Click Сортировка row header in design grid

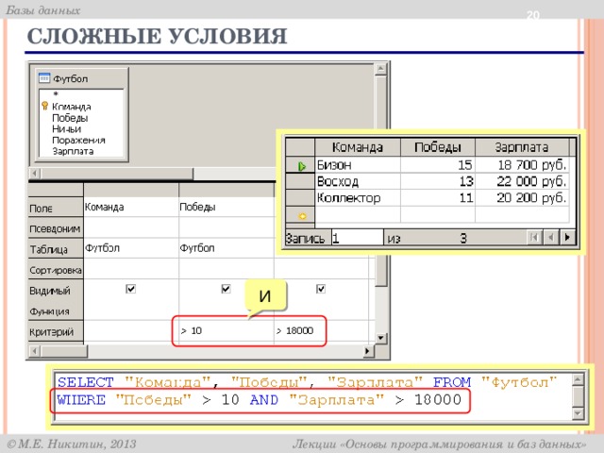(x=56, y=270)
